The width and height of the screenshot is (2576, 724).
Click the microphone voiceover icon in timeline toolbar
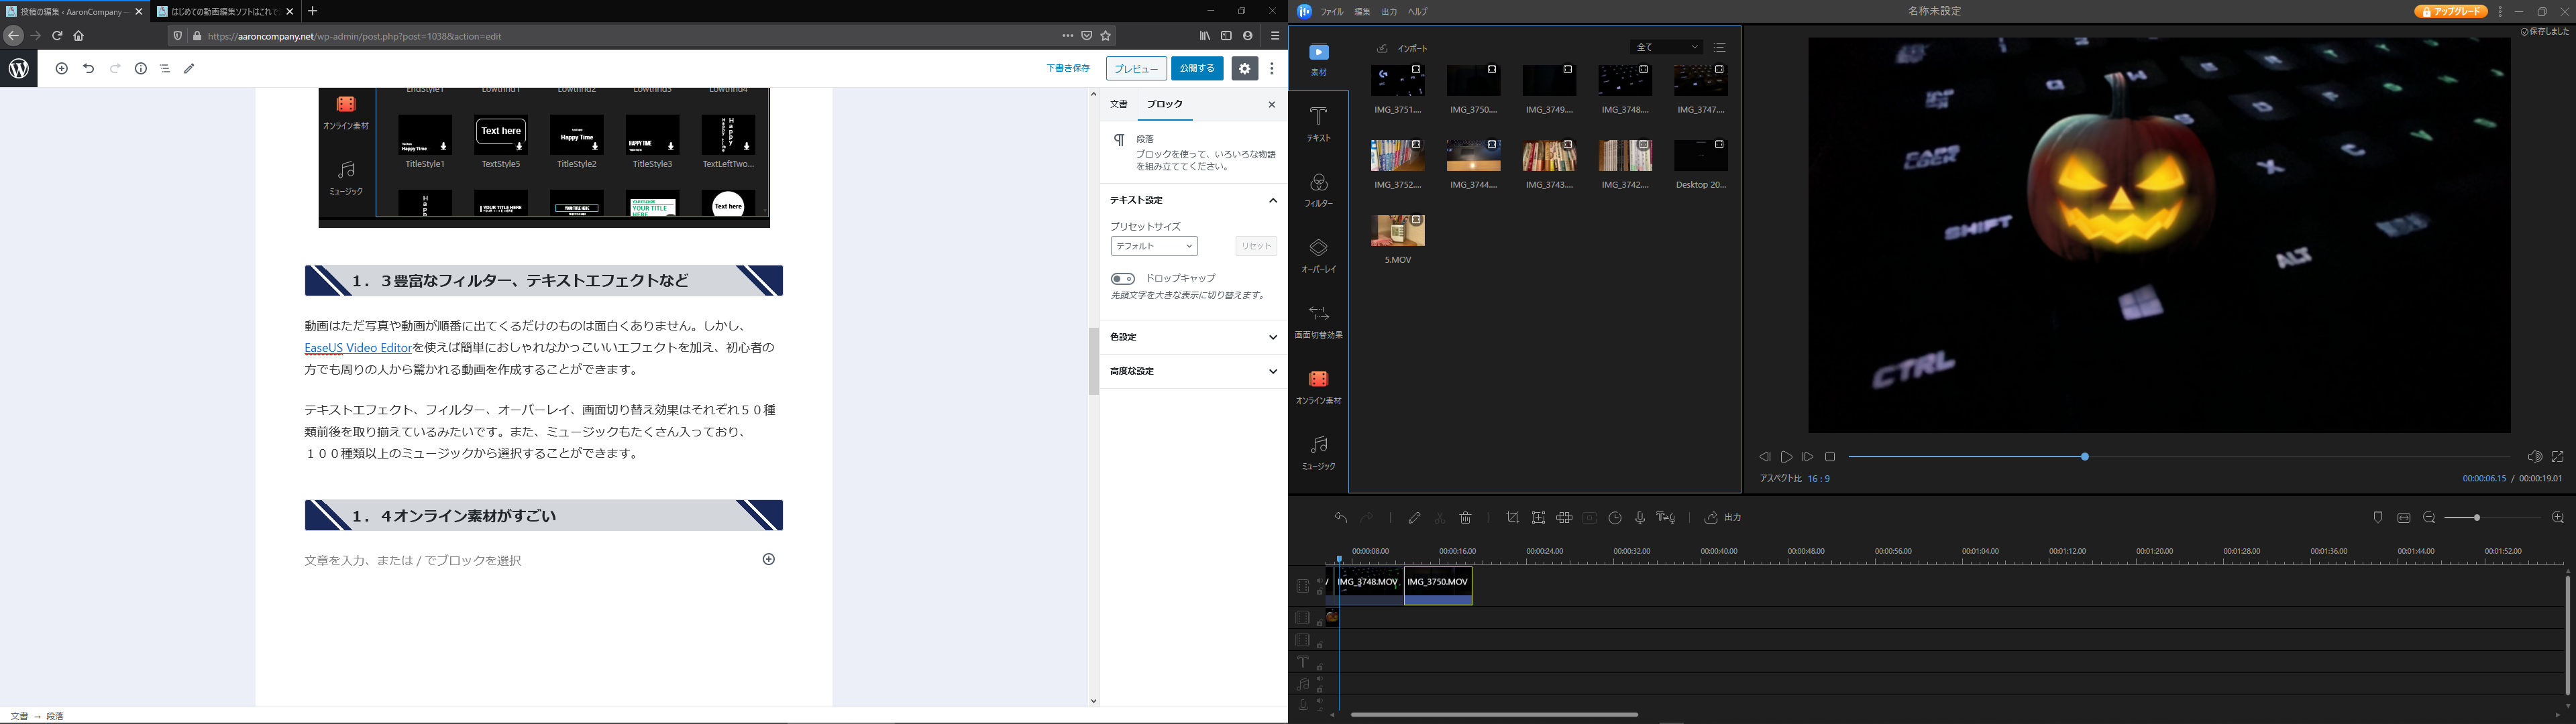point(1640,517)
